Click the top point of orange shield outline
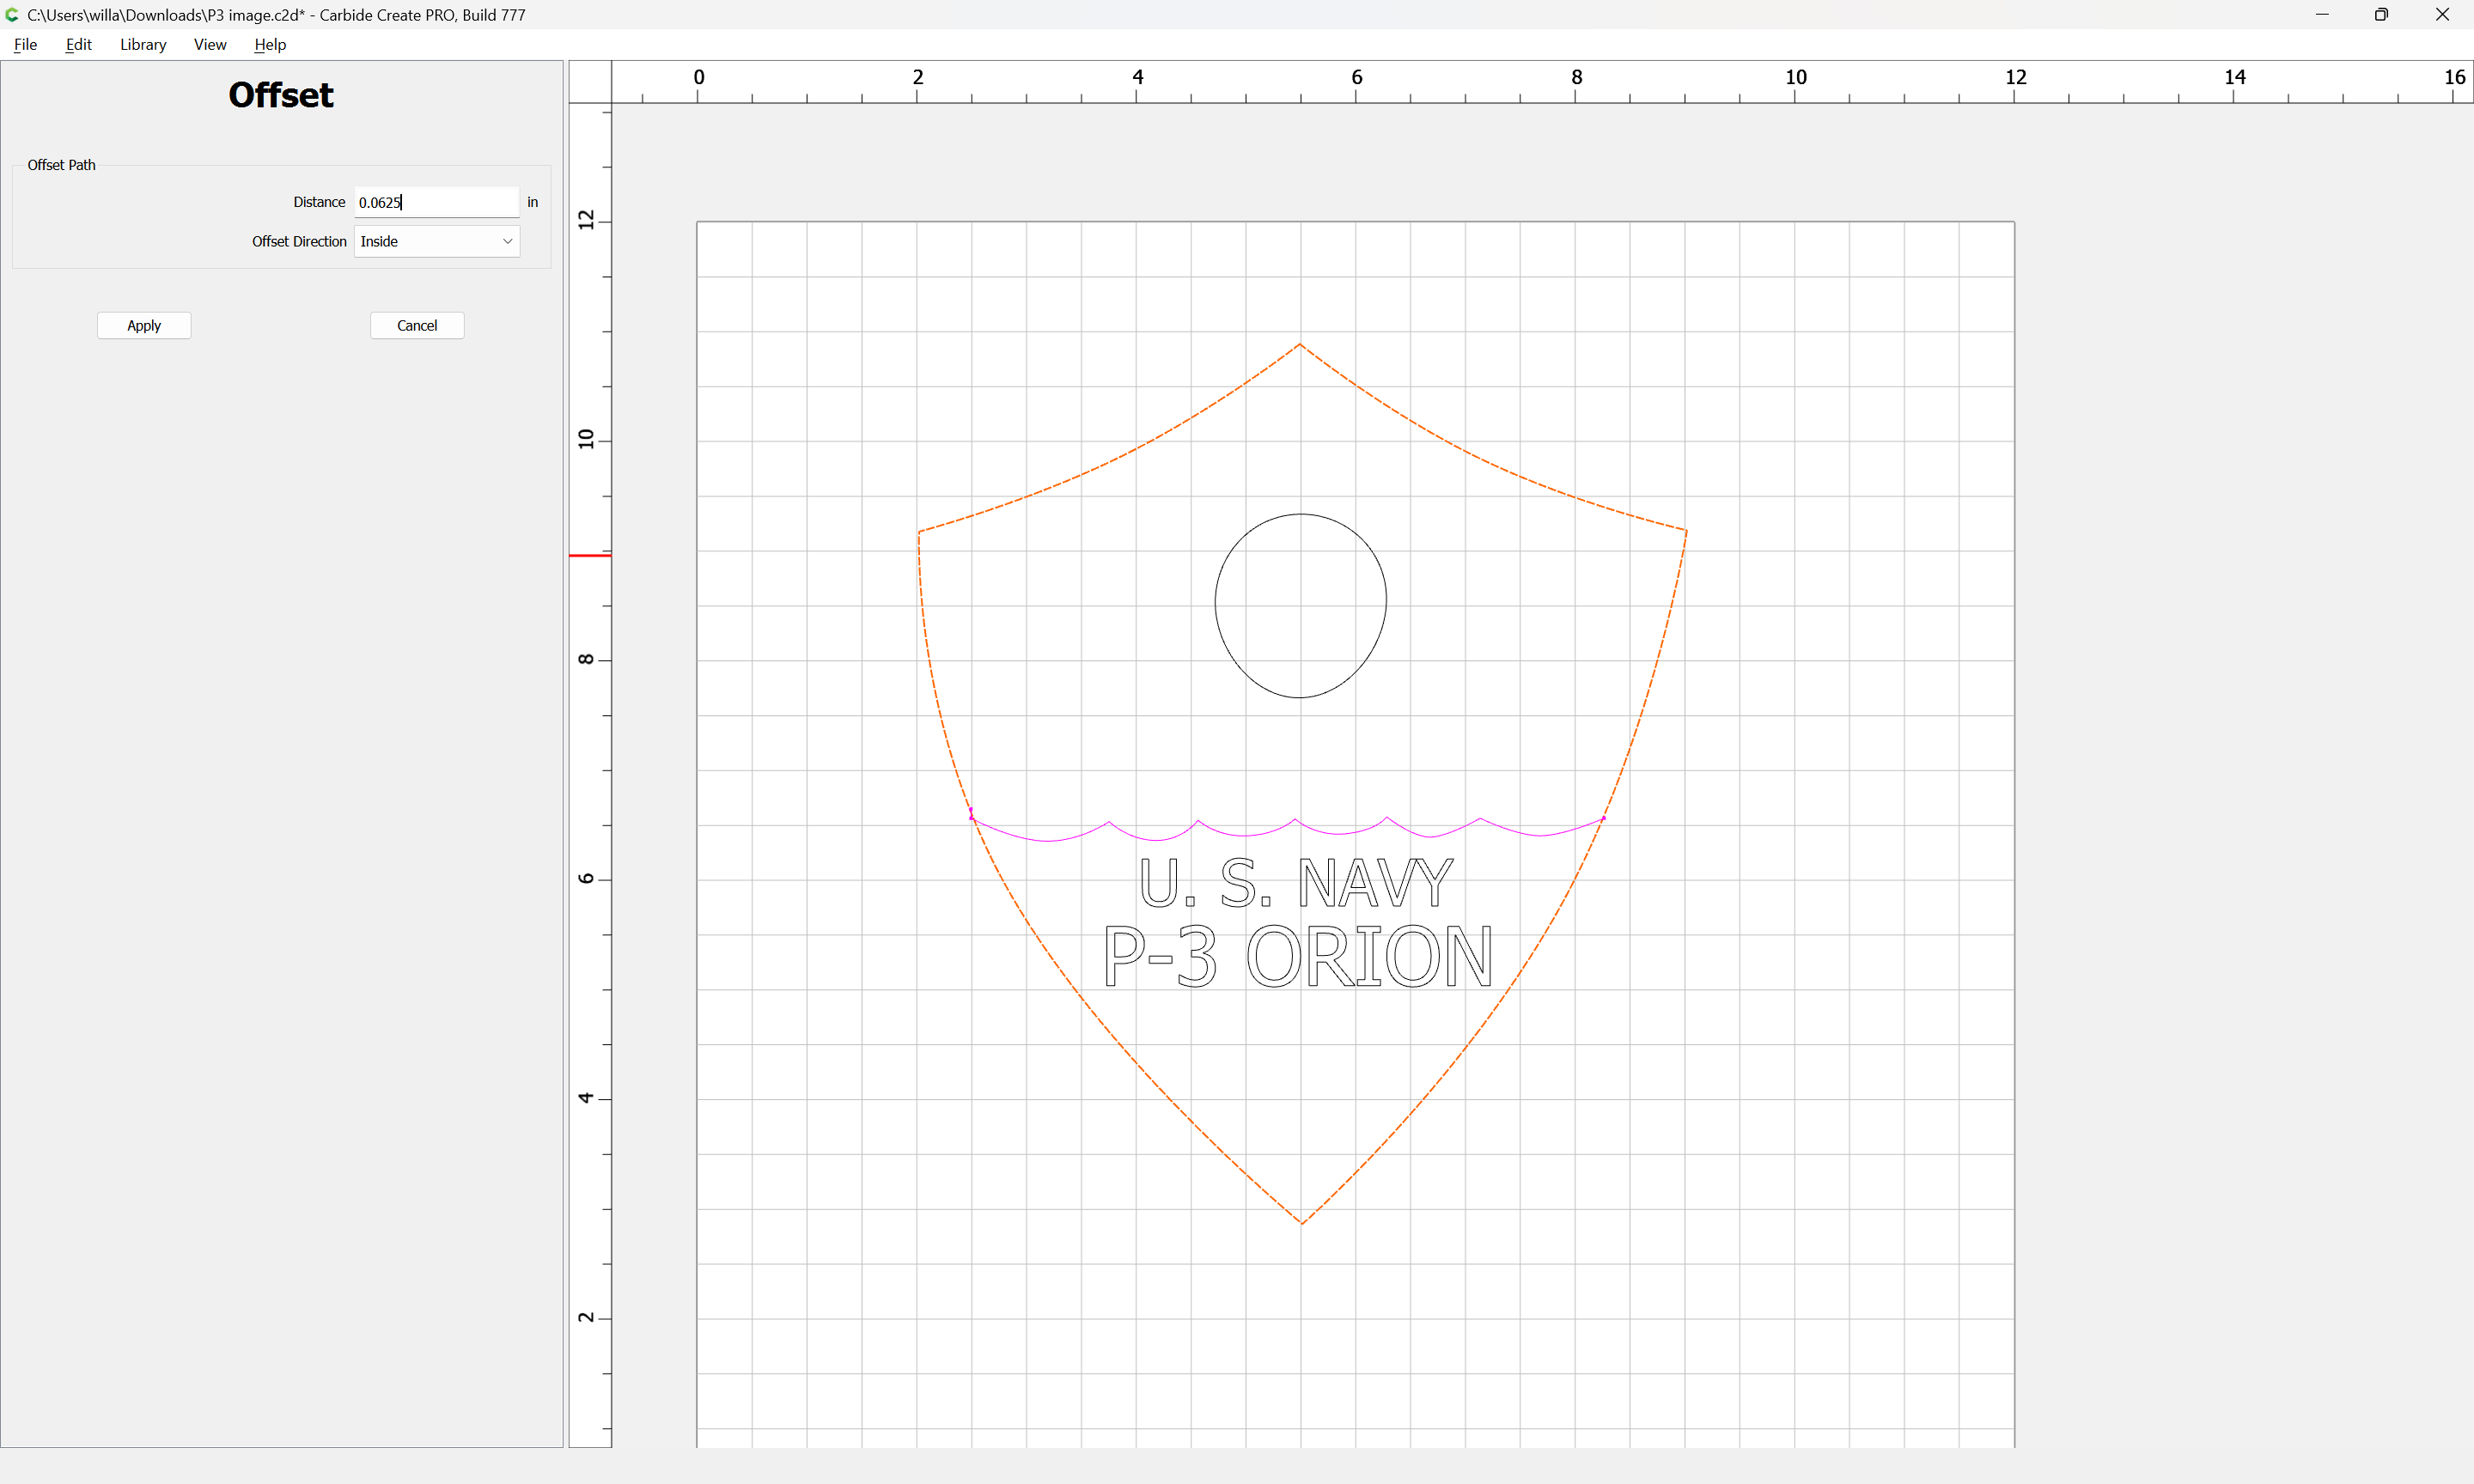2474x1484 pixels. tap(1300, 344)
